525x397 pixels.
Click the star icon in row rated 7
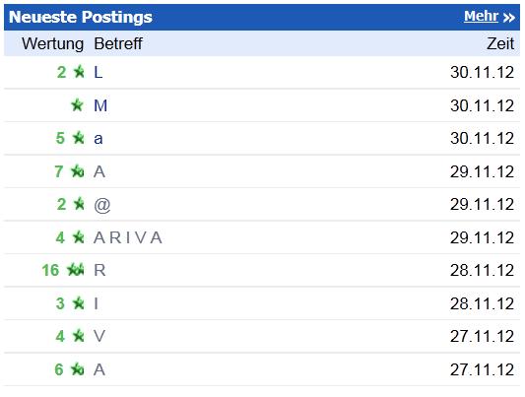(x=78, y=171)
